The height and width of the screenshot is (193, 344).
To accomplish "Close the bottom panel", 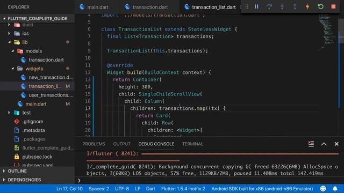I will click(x=336, y=144).
